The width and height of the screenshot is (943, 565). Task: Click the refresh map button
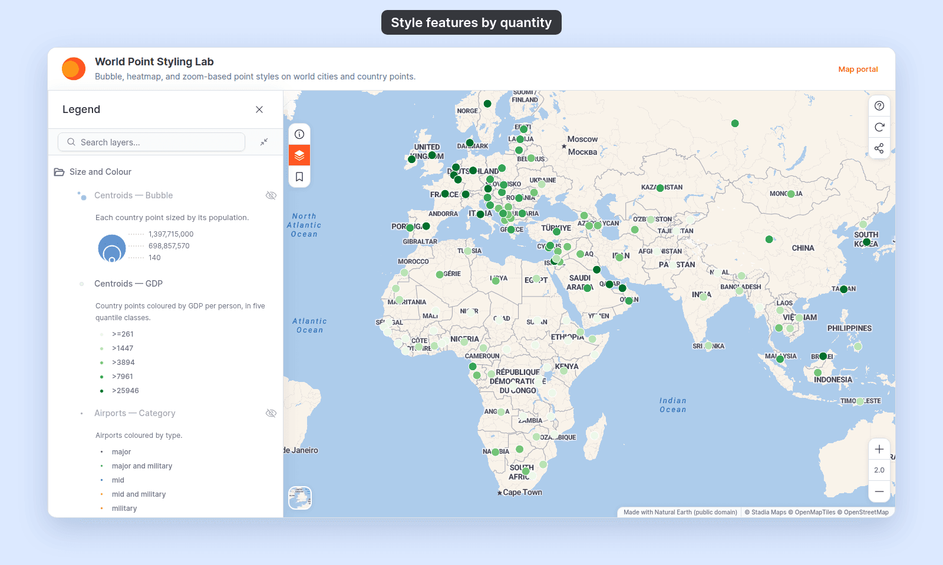point(879,127)
